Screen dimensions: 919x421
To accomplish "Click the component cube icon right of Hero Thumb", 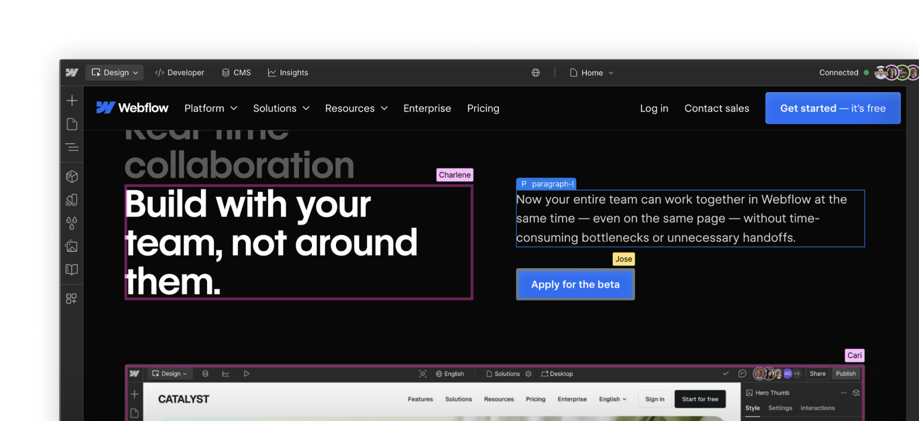I will click(856, 393).
